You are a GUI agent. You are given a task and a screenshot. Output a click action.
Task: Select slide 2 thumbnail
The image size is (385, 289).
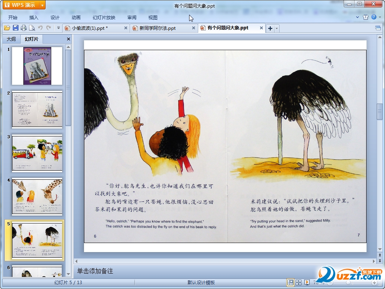(37, 110)
